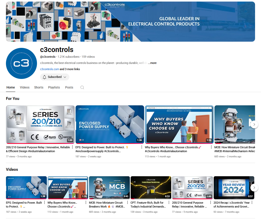The width and height of the screenshot is (261, 221).
Task: Open options menu for the Videos row Why Buyers video
Action: (86, 203)
